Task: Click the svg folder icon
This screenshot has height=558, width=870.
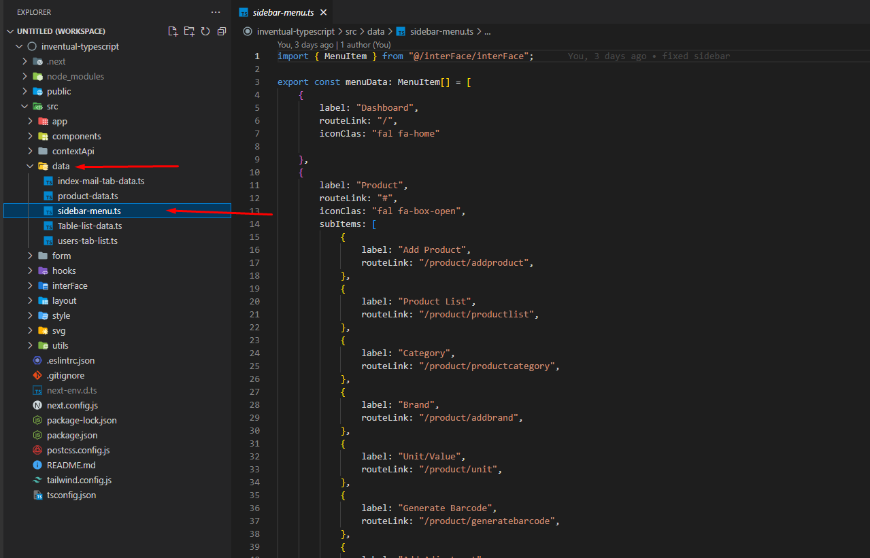Action: click(x=43, y=330)
